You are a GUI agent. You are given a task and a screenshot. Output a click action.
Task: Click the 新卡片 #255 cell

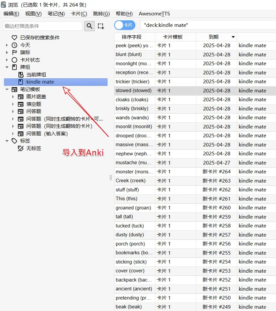point(217,253)
